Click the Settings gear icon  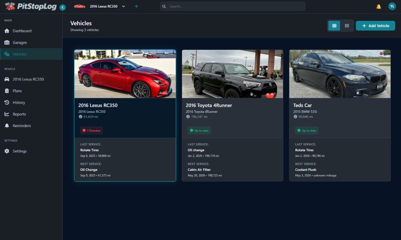click(x=7, y=151)
